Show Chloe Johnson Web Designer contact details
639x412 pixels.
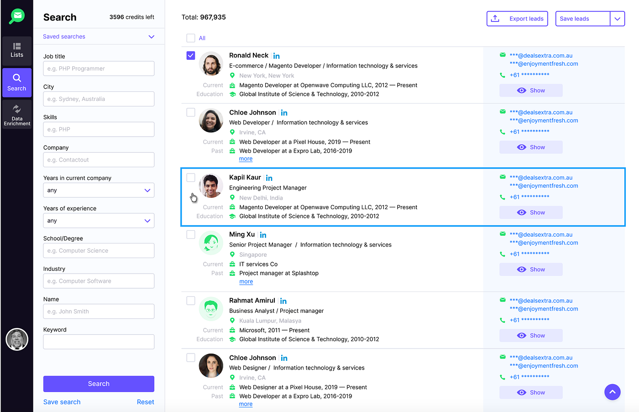pyautogui.click(x=531, y=392)
